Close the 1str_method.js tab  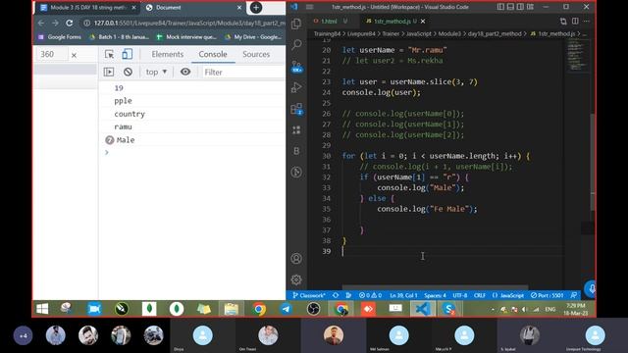pos(423,21)
